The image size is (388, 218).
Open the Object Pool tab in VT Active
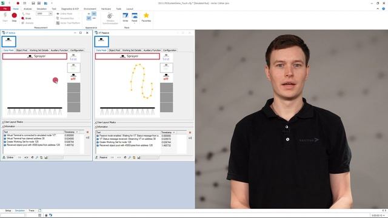tap(22, 50)
